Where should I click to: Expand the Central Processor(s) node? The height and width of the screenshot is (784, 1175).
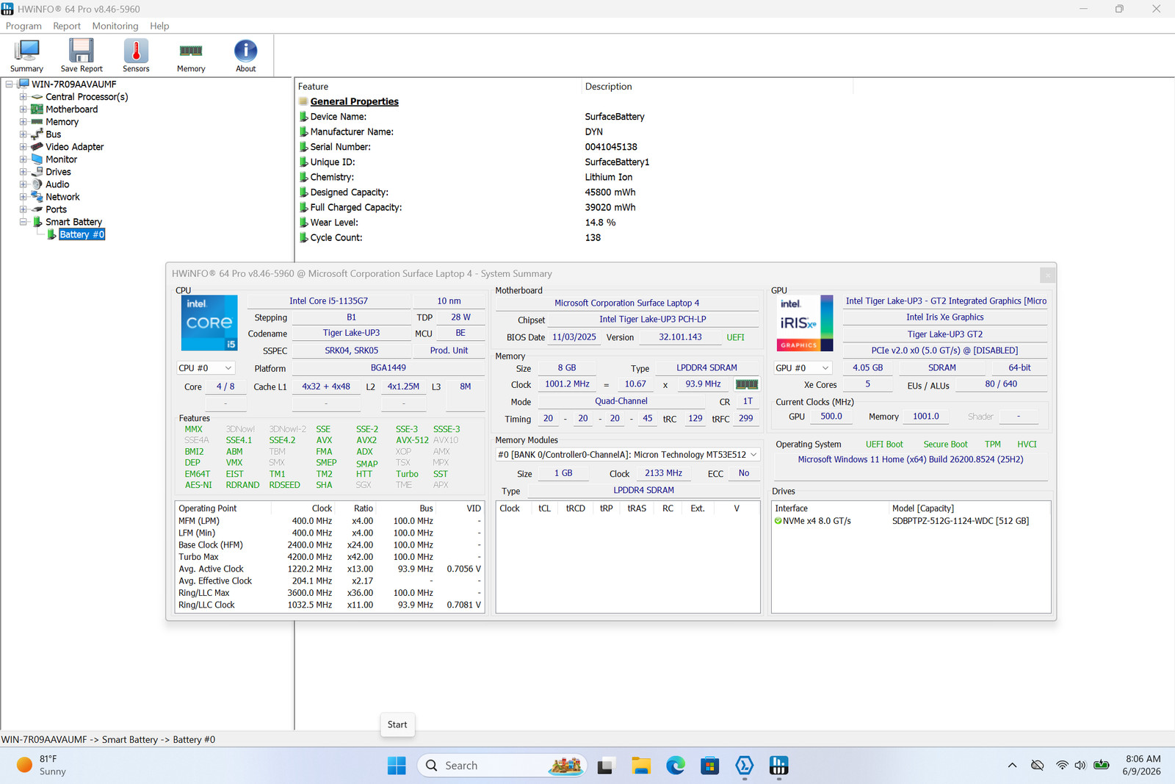[23, 97]
